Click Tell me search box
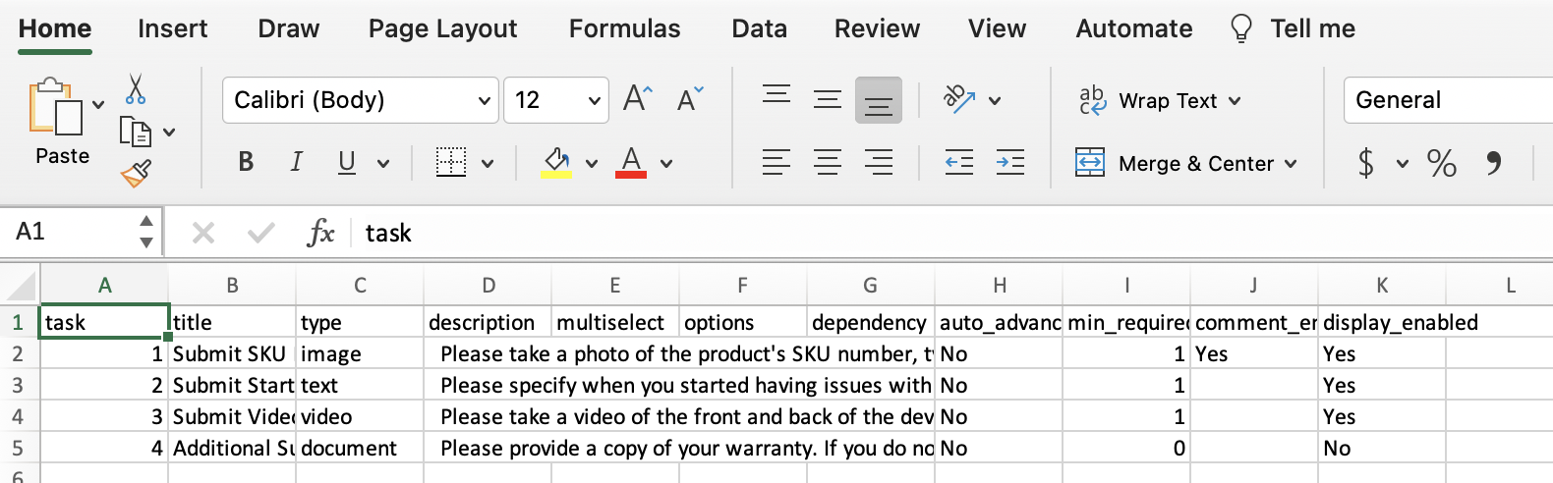The height and width of the screenshot is (483, 1553). 1293,28
